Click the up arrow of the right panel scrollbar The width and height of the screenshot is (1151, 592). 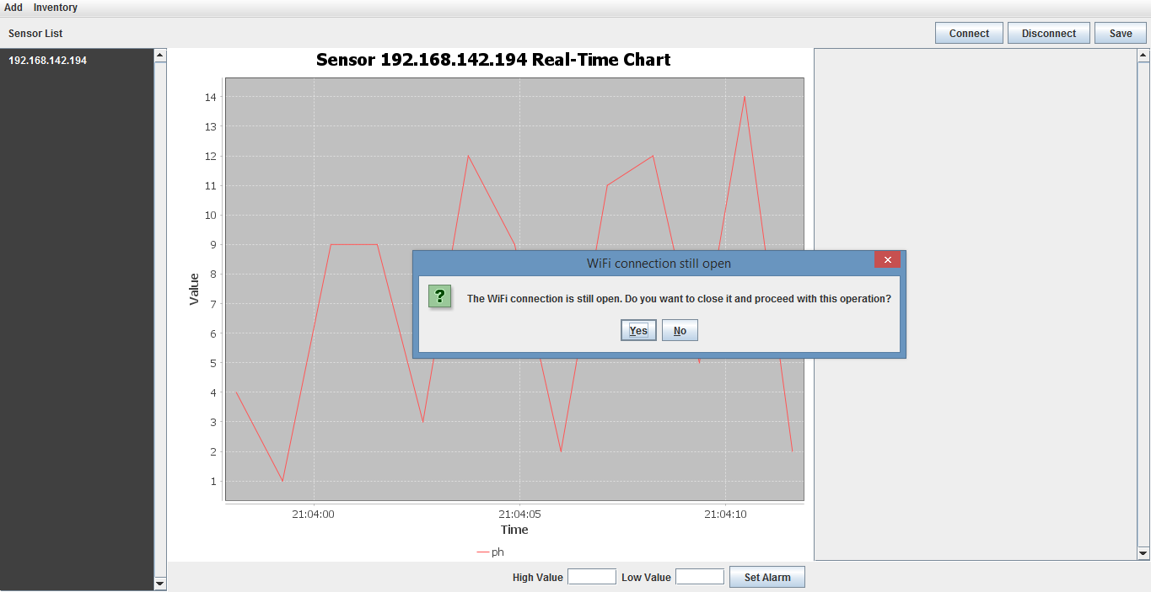[1144, 54]
